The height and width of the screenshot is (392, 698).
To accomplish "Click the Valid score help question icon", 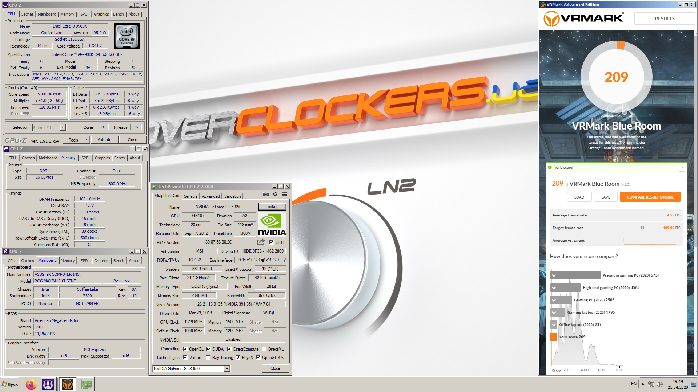I will click(682, 168).
